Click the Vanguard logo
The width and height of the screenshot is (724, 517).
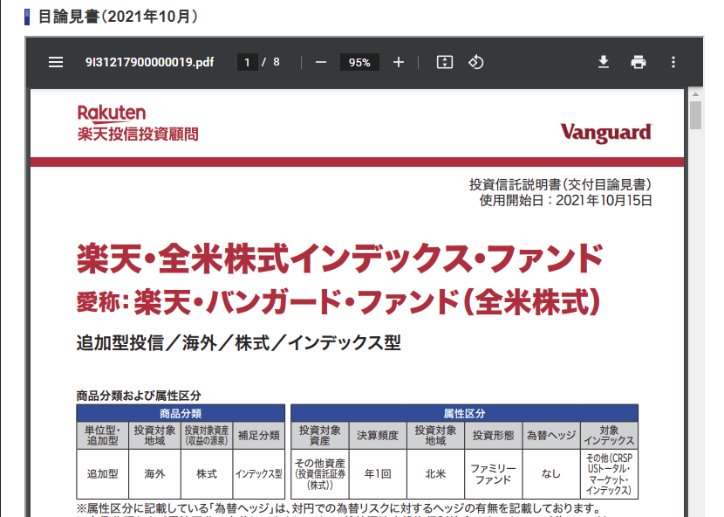tap(606, 134)
